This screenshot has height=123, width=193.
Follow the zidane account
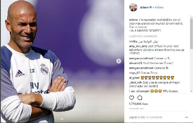[159, 7]
